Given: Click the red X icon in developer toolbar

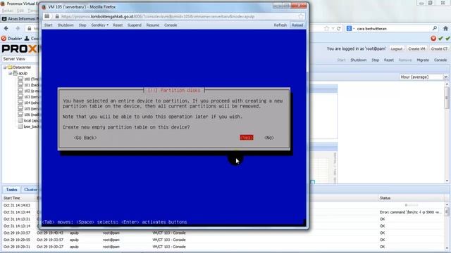Looking at the screenshot, I should pos(433,39).
